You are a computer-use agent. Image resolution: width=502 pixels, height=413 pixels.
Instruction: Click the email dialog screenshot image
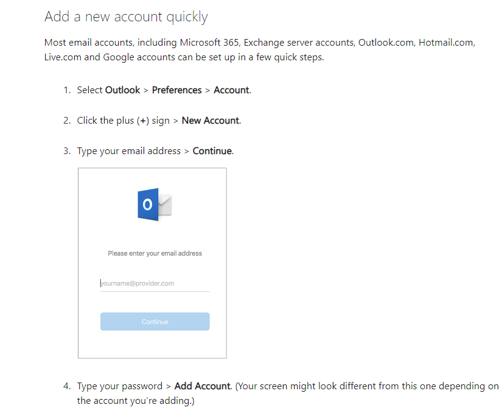point(152,263)
